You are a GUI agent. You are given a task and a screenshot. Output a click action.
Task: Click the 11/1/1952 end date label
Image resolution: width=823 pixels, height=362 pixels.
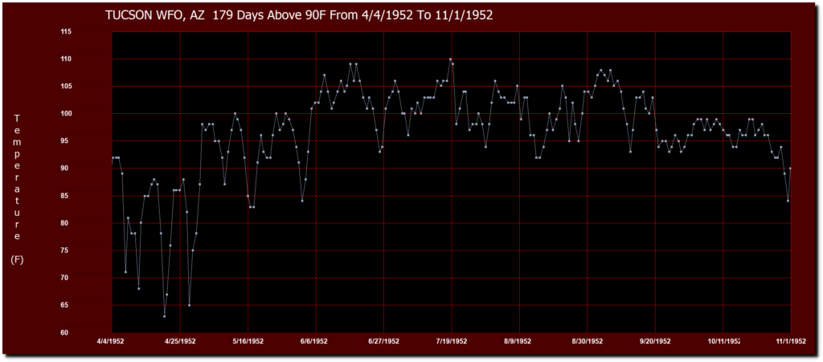point(790,341)
